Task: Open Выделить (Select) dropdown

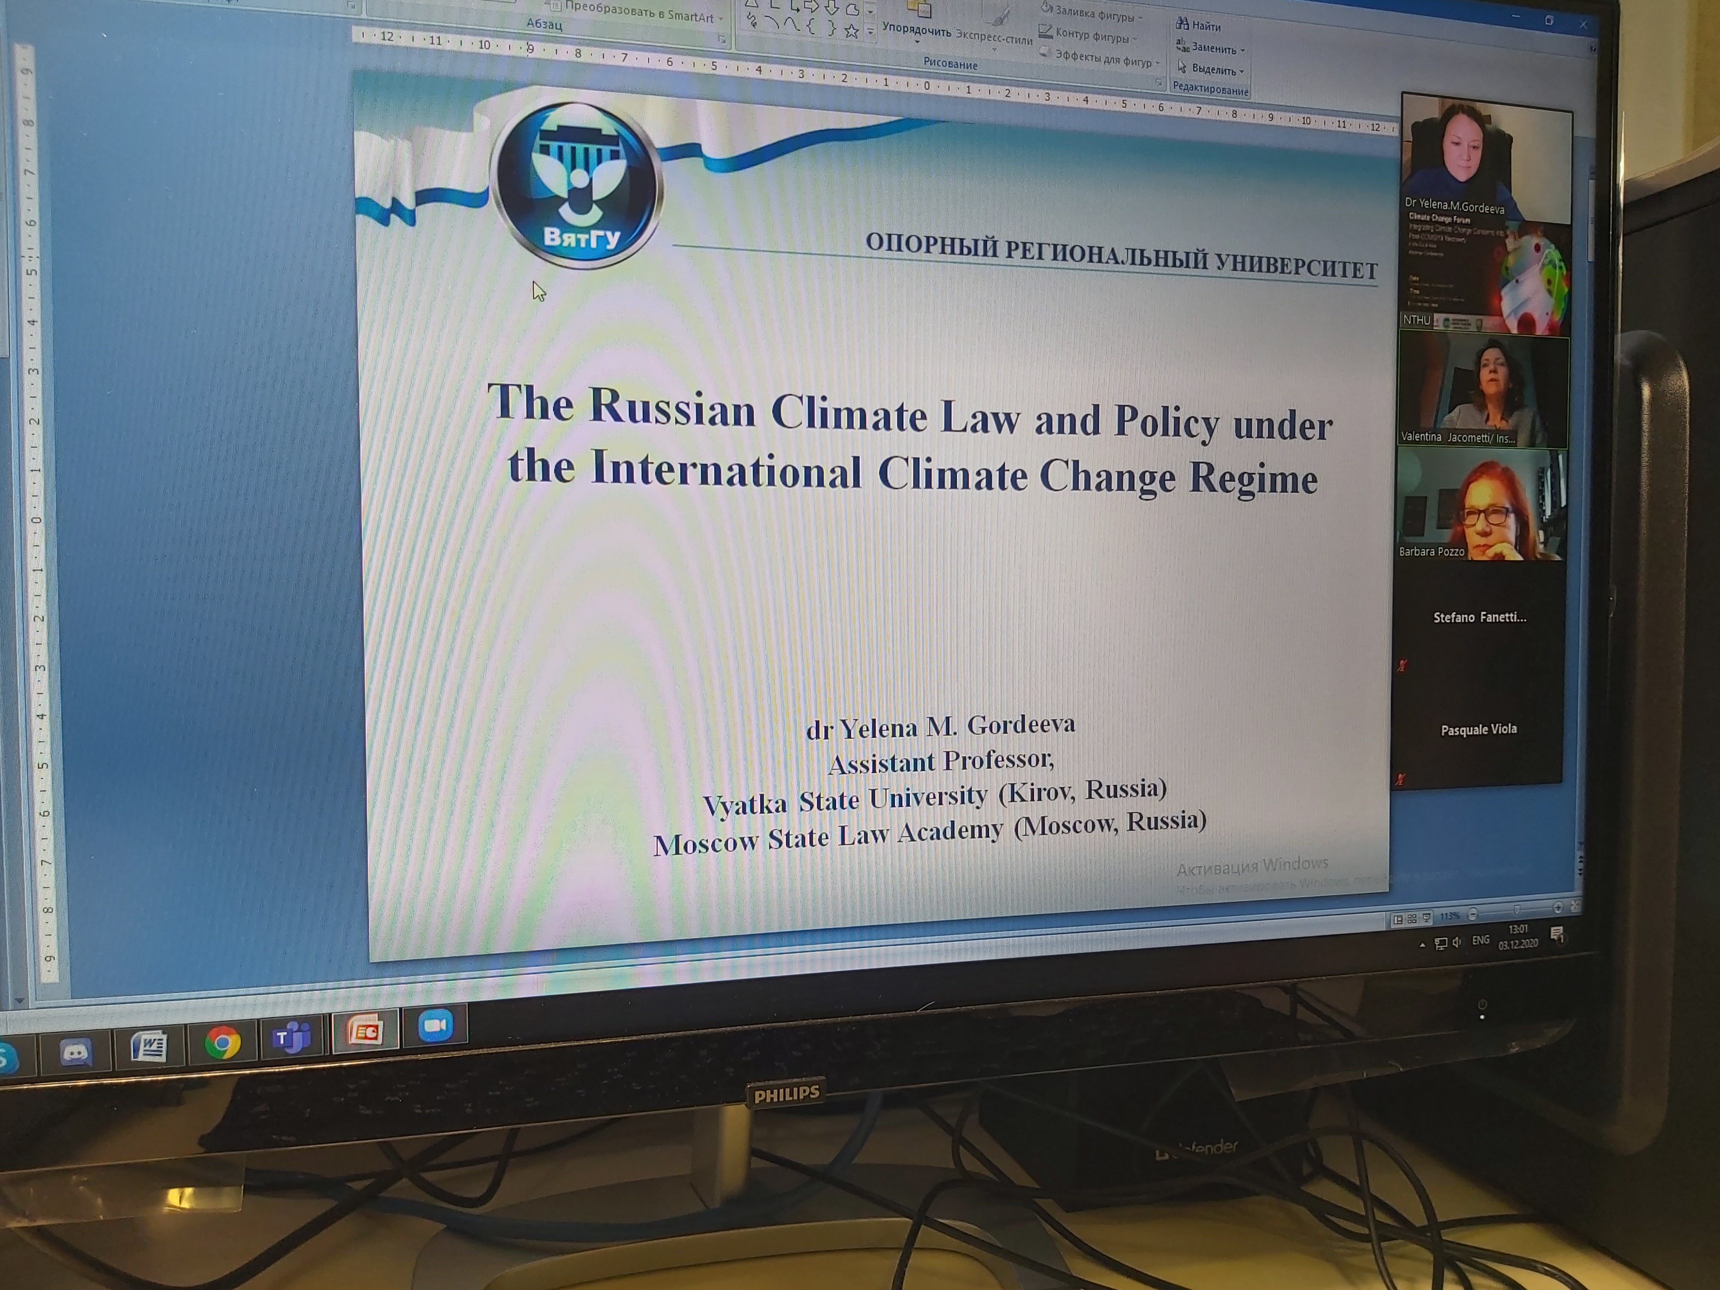Action: [x=1211, y=69]
